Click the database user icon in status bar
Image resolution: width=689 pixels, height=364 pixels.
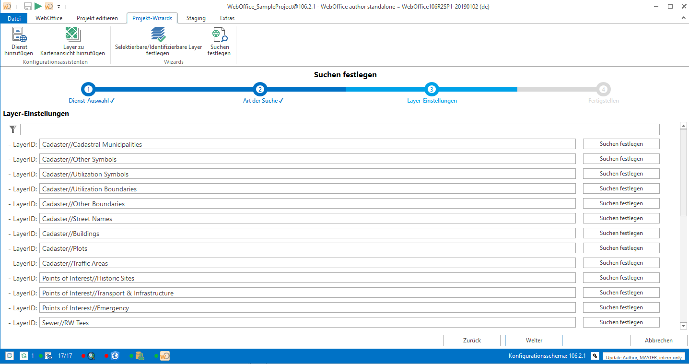click(139, 355)
